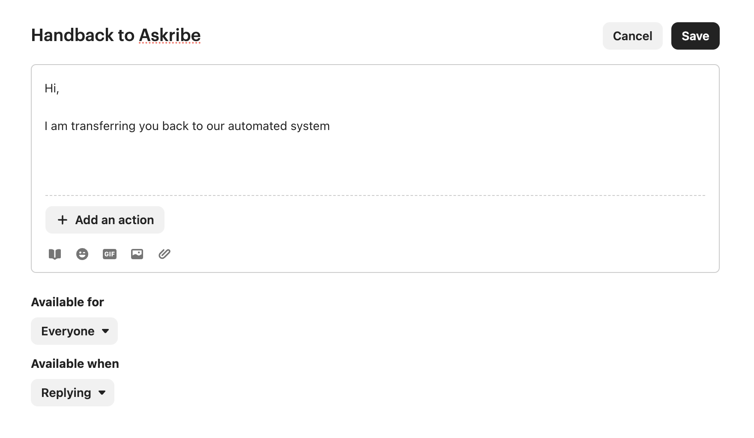Image resolution: width=754 pixels, height=438 pixels.
Task: Open the emoji picker
Action: [82, 254]
